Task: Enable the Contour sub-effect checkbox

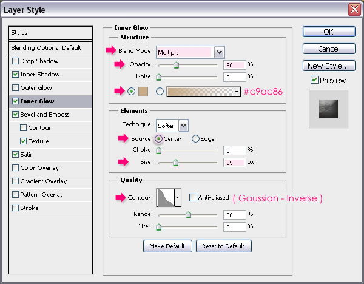Action: click(23, 127)
